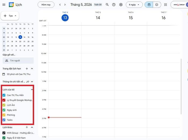
Task: Select day 13 header in the grid
Action: click(65, 18)
